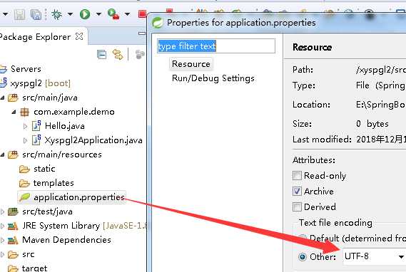This screenshot has width=406, height=272.
Task: Click the templates folder icon
Action: 24,183
